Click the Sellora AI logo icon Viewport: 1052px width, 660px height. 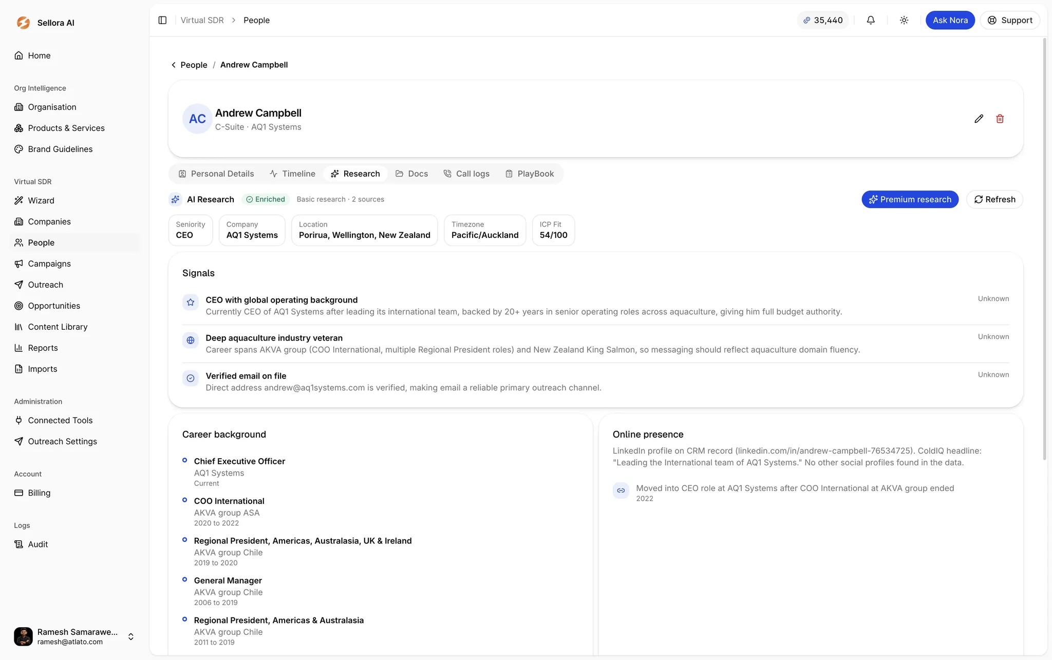[23, 23]
